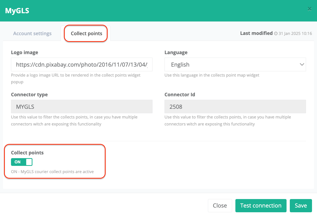The width and height of the screenshot is (317, 217).
Task: Toggle the Collect points ON switch
Action: 22,162
